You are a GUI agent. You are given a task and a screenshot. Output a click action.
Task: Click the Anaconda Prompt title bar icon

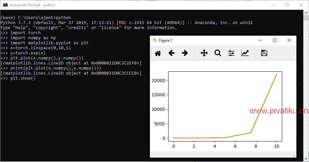5,5
